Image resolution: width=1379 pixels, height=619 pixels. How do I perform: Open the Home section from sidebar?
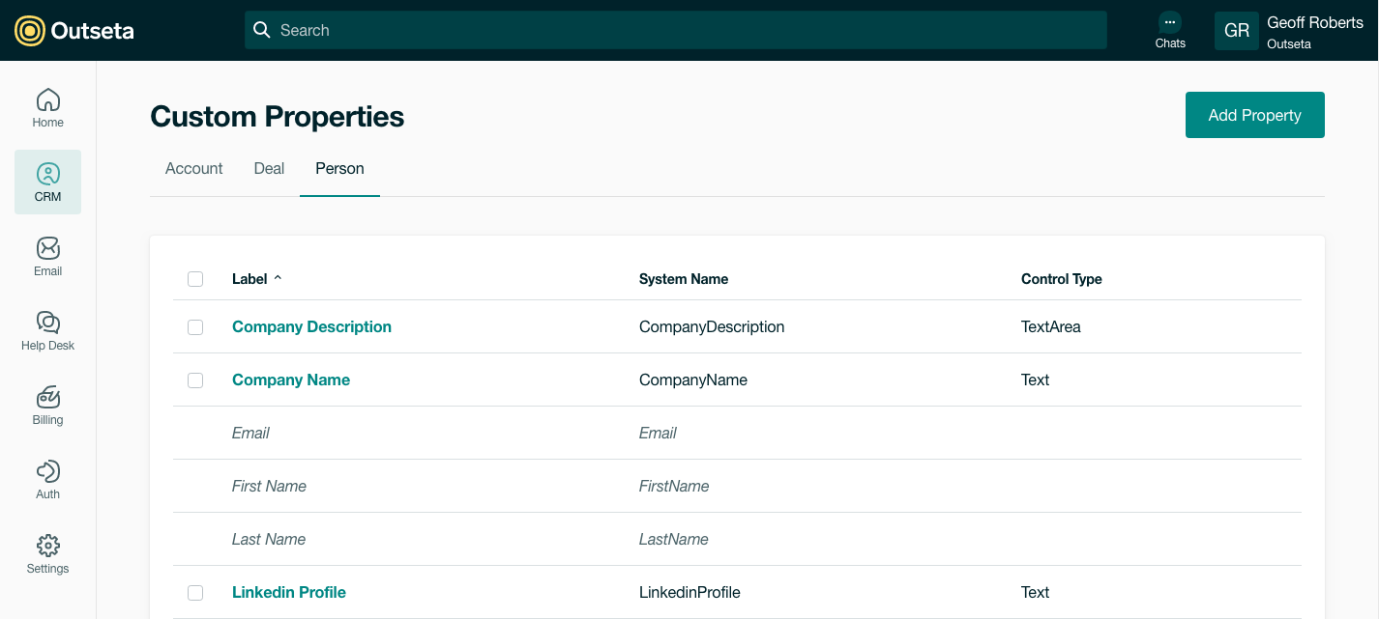click(x=47, y=106)
